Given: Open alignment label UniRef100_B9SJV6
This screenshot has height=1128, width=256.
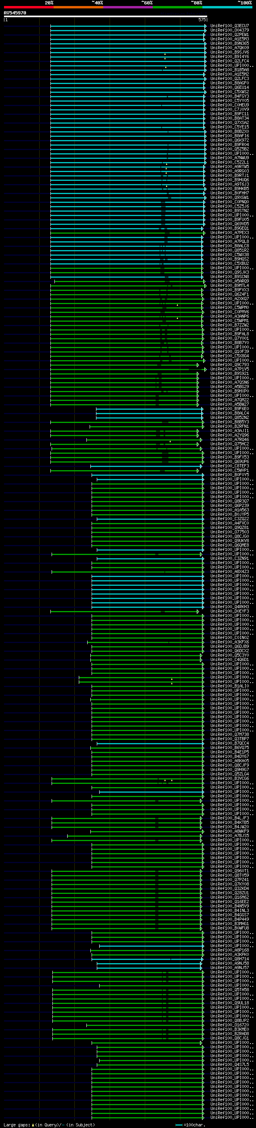Looking at the screenshot, I should pyautogui.click(x=229, y=52).
